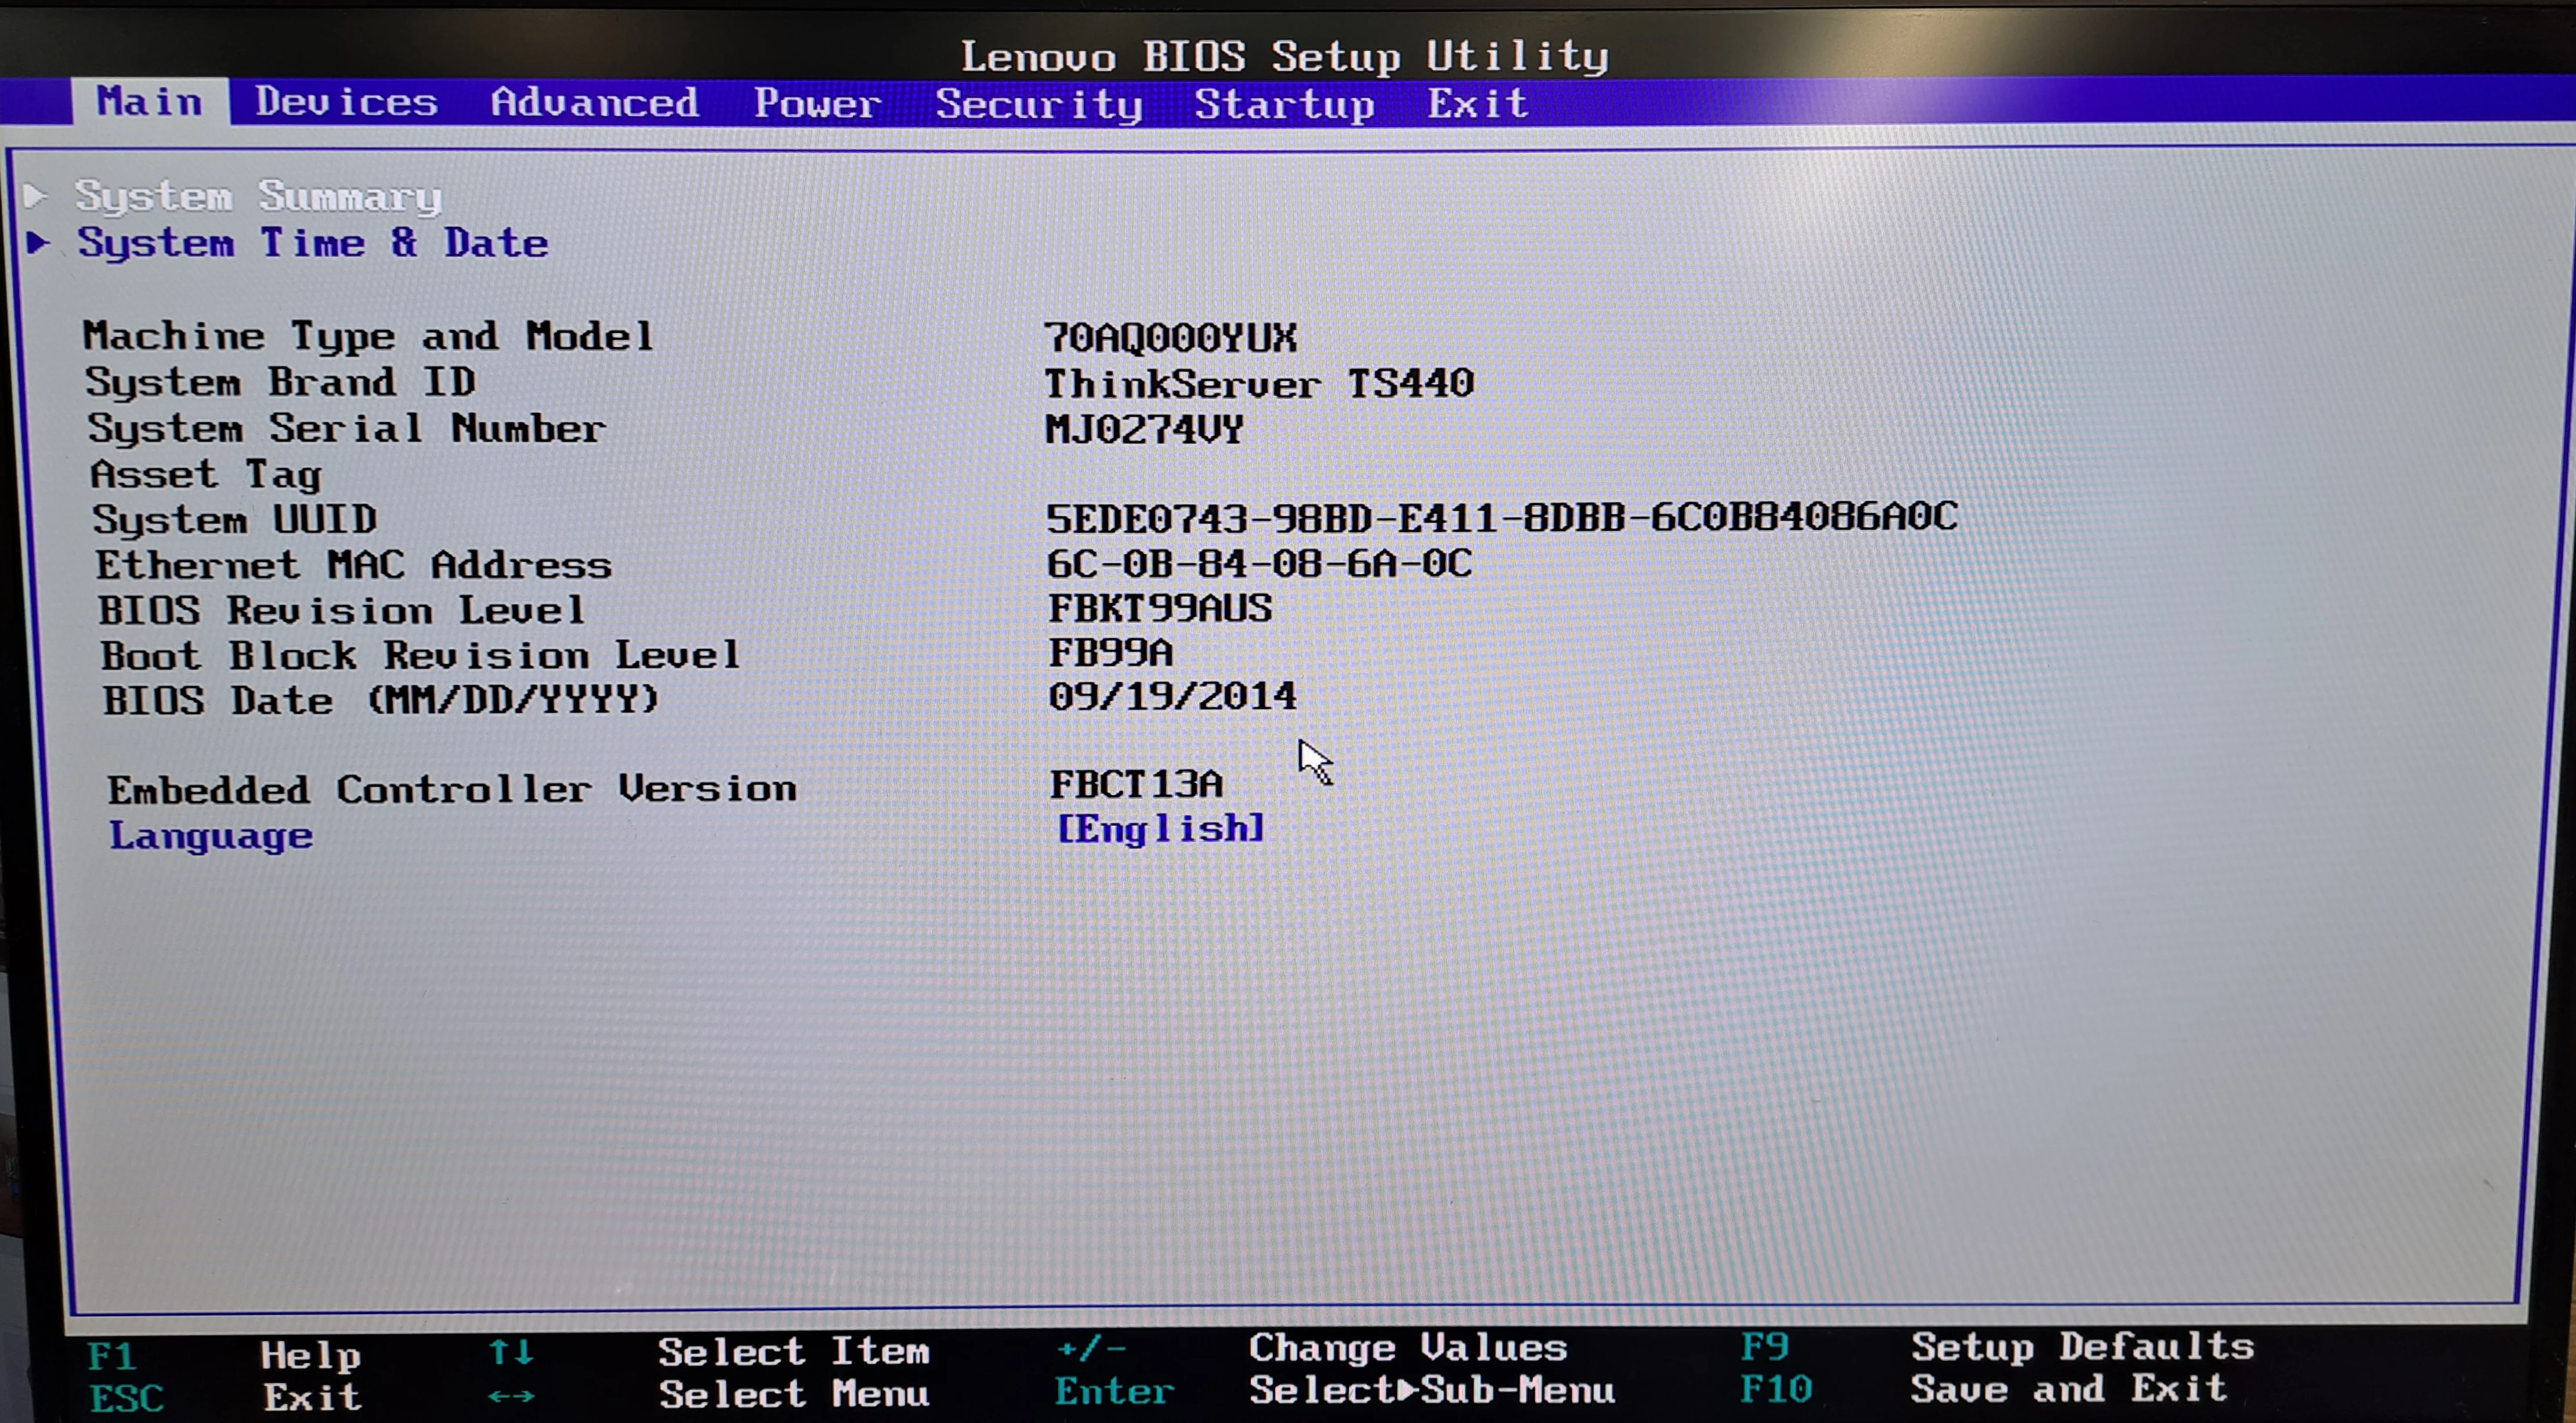The image size is (2576, 1423).
Task: Click the Asset Tag label
Action: [206, 475]
